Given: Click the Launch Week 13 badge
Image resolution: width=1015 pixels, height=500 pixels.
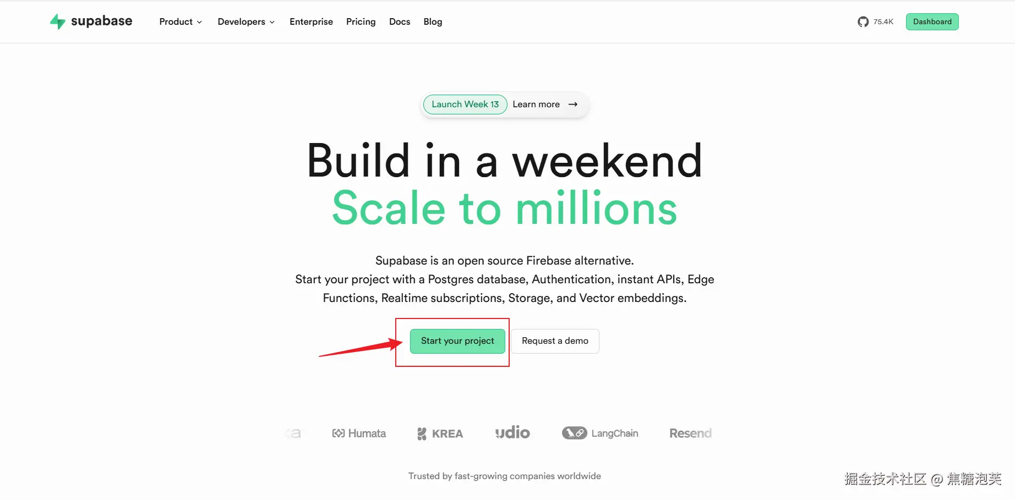Looking at the screenshot, I should pos(465,105).
